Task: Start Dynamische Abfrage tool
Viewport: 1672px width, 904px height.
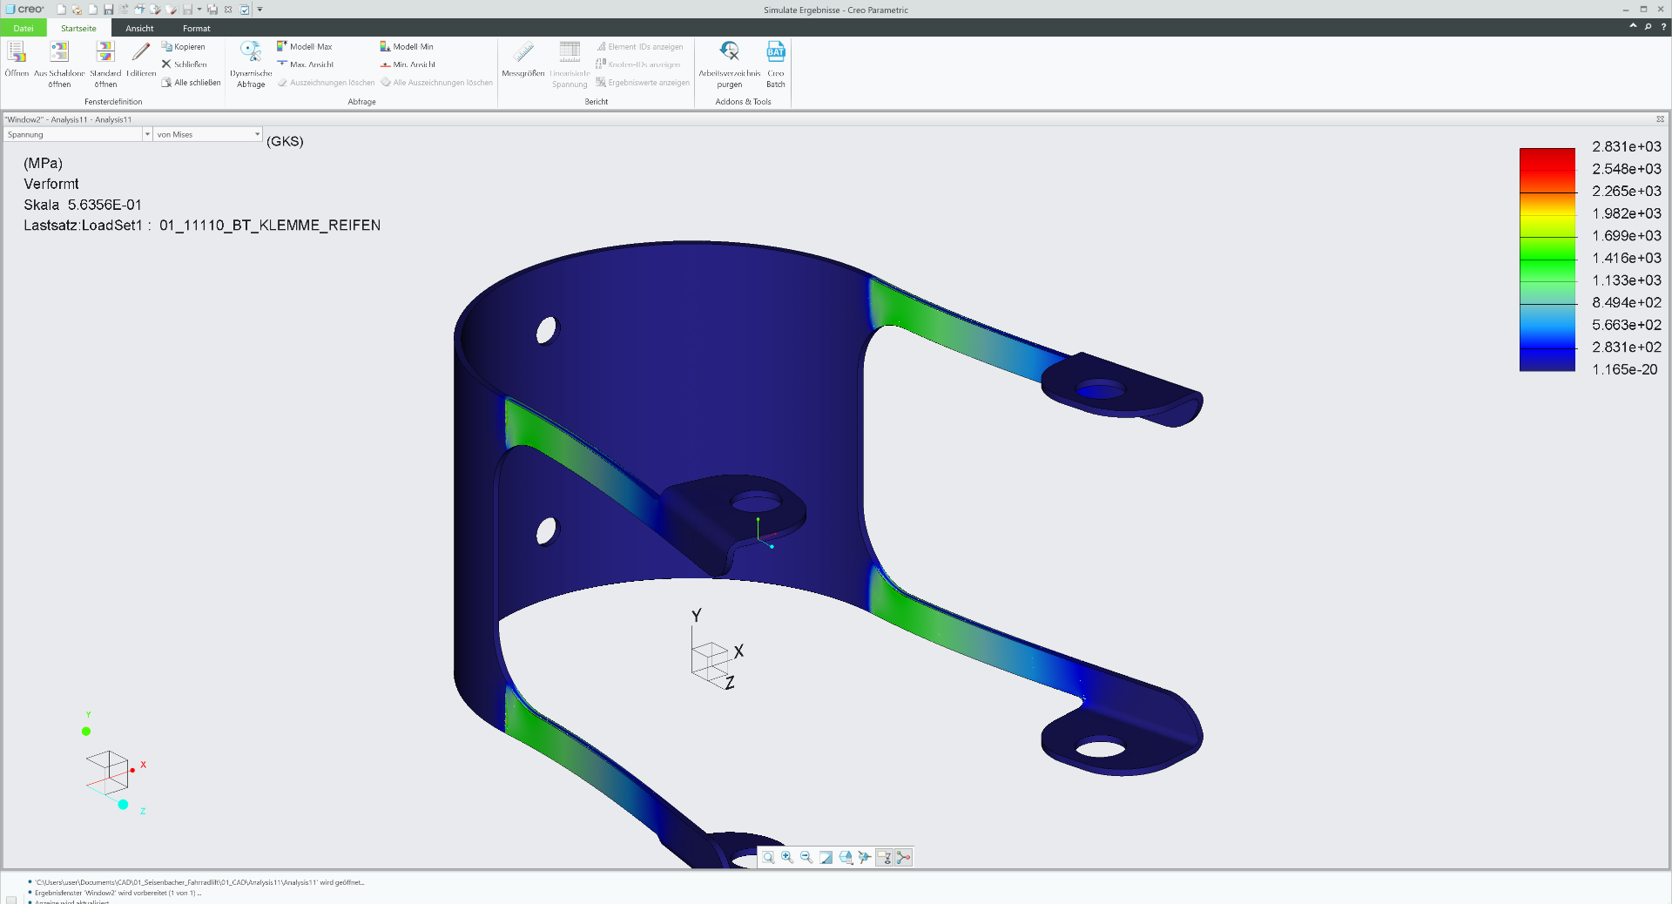Action: click(251, 63)
